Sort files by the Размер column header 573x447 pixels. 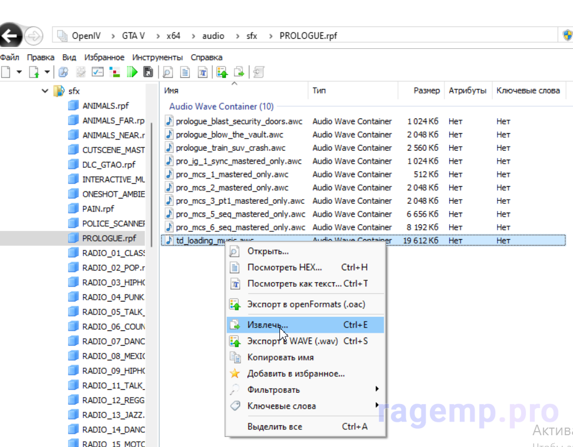(x=426, y=91)
